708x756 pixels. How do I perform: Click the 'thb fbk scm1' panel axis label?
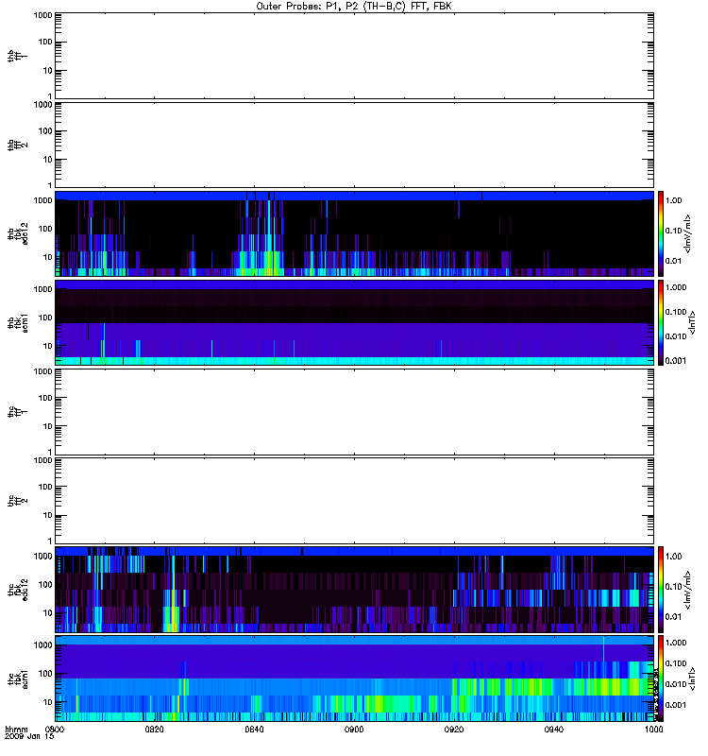(x=17, y=322)
